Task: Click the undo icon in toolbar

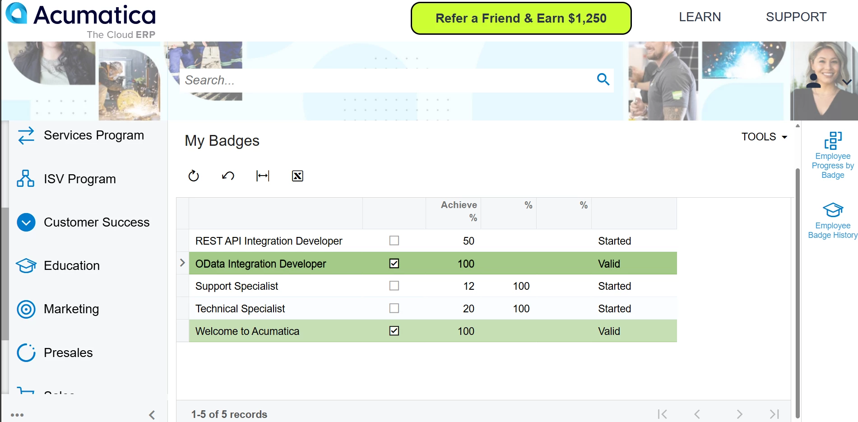Action: click(x=228, y=176)
